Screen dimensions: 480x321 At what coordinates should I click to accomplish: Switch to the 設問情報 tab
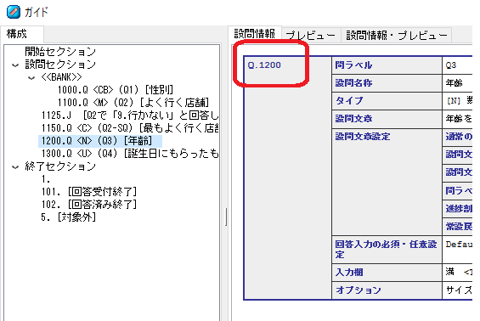tap(255, 34)
